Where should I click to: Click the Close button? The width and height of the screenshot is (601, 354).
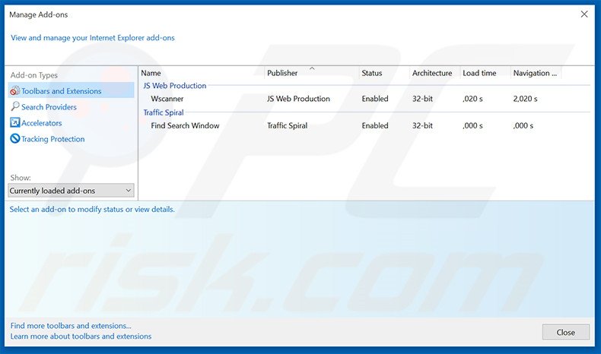coord(566,332)
